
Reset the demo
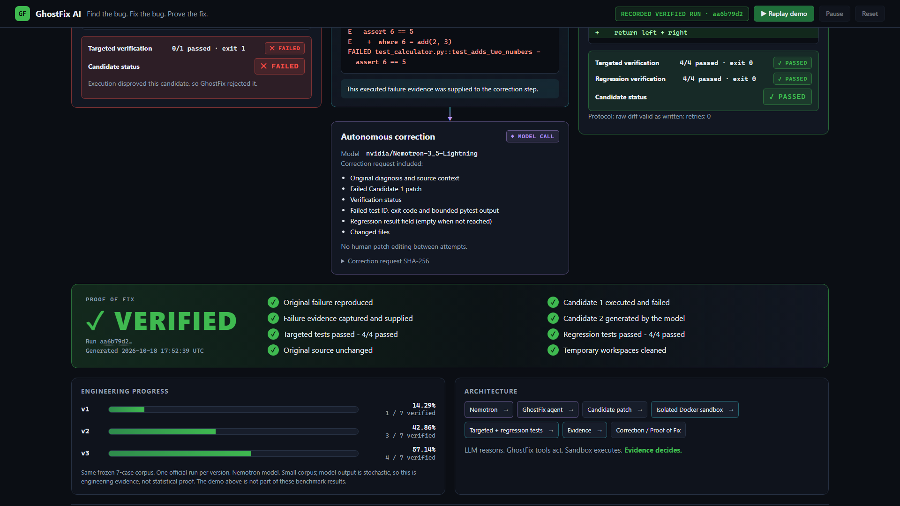point(870,14)
